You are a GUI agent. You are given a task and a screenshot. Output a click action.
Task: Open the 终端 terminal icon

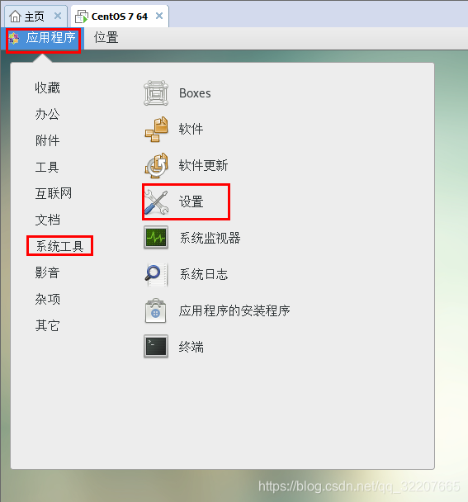156,347
